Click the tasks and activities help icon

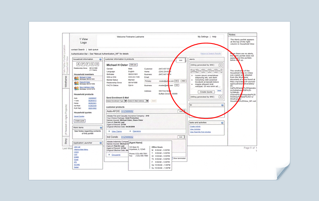222,123
